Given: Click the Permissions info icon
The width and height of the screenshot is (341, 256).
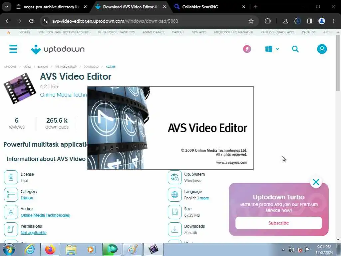Looking at the screenshot, I should (x=11, y=229).
